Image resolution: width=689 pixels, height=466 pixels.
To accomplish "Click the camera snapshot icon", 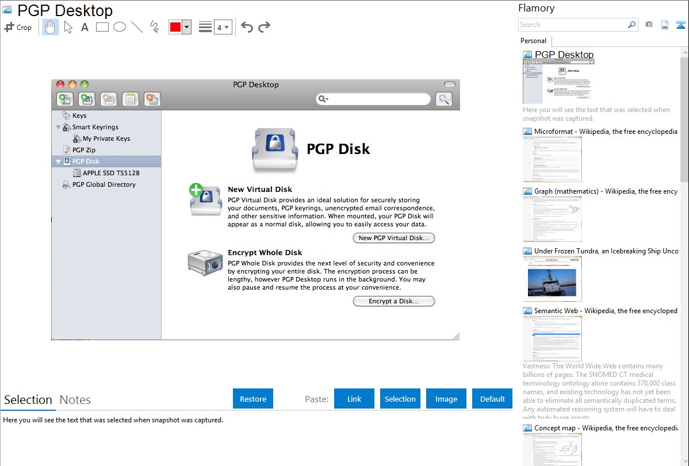I will point(649,25).
